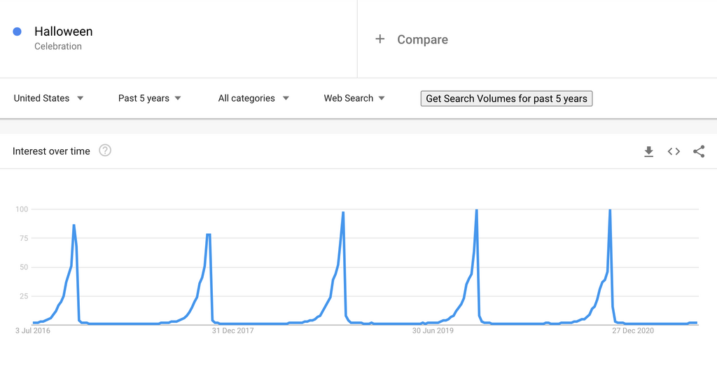
Task: Click the first spike on the chart line
Action: click(74, 226)
